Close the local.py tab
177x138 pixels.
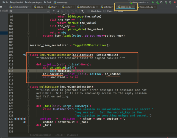pos(73,7)
